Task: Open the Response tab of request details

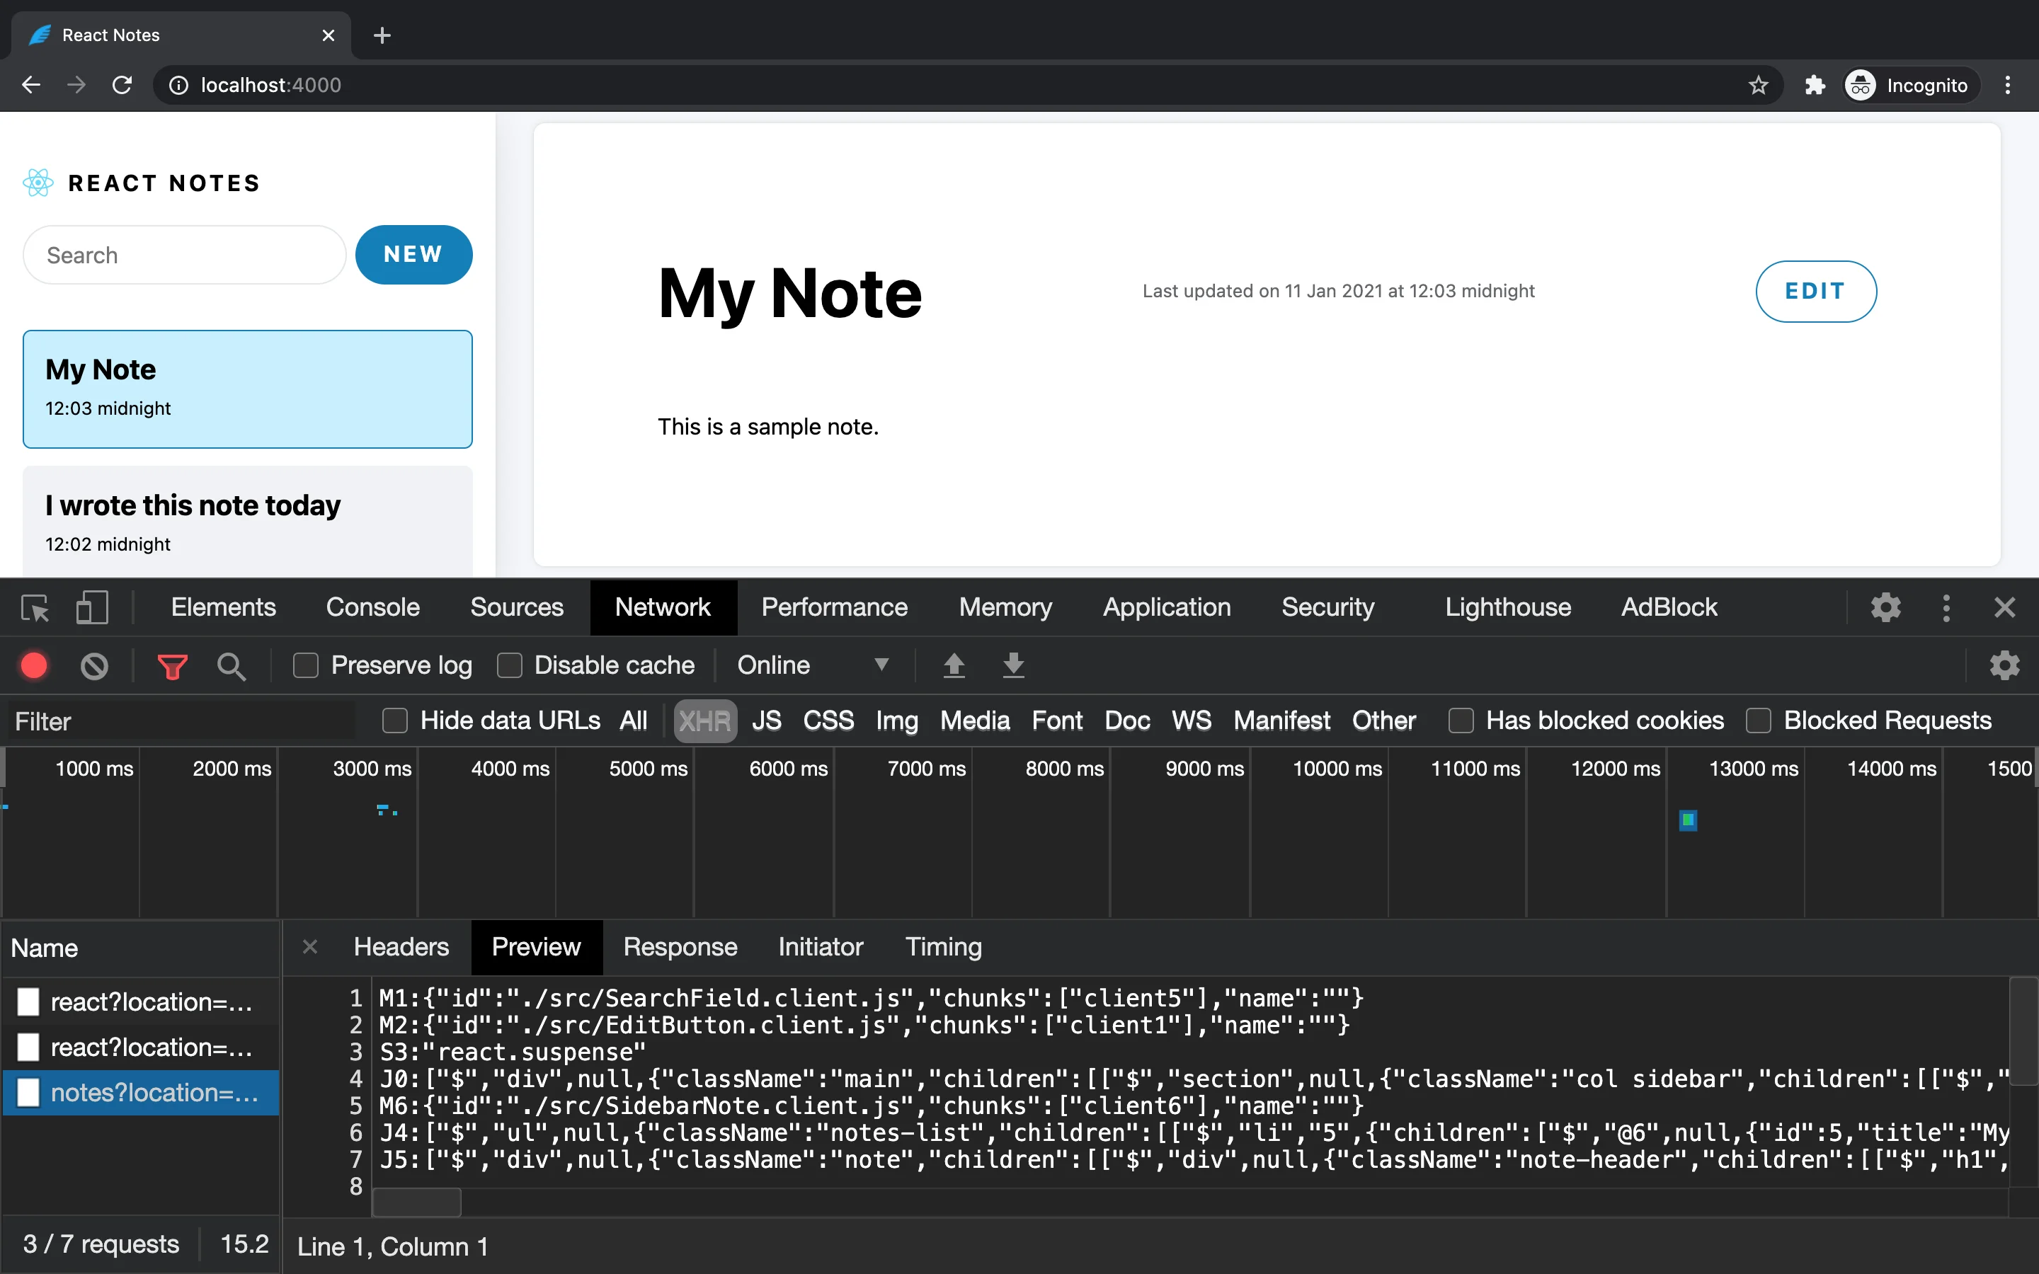Action: click(x=680, y=947)
